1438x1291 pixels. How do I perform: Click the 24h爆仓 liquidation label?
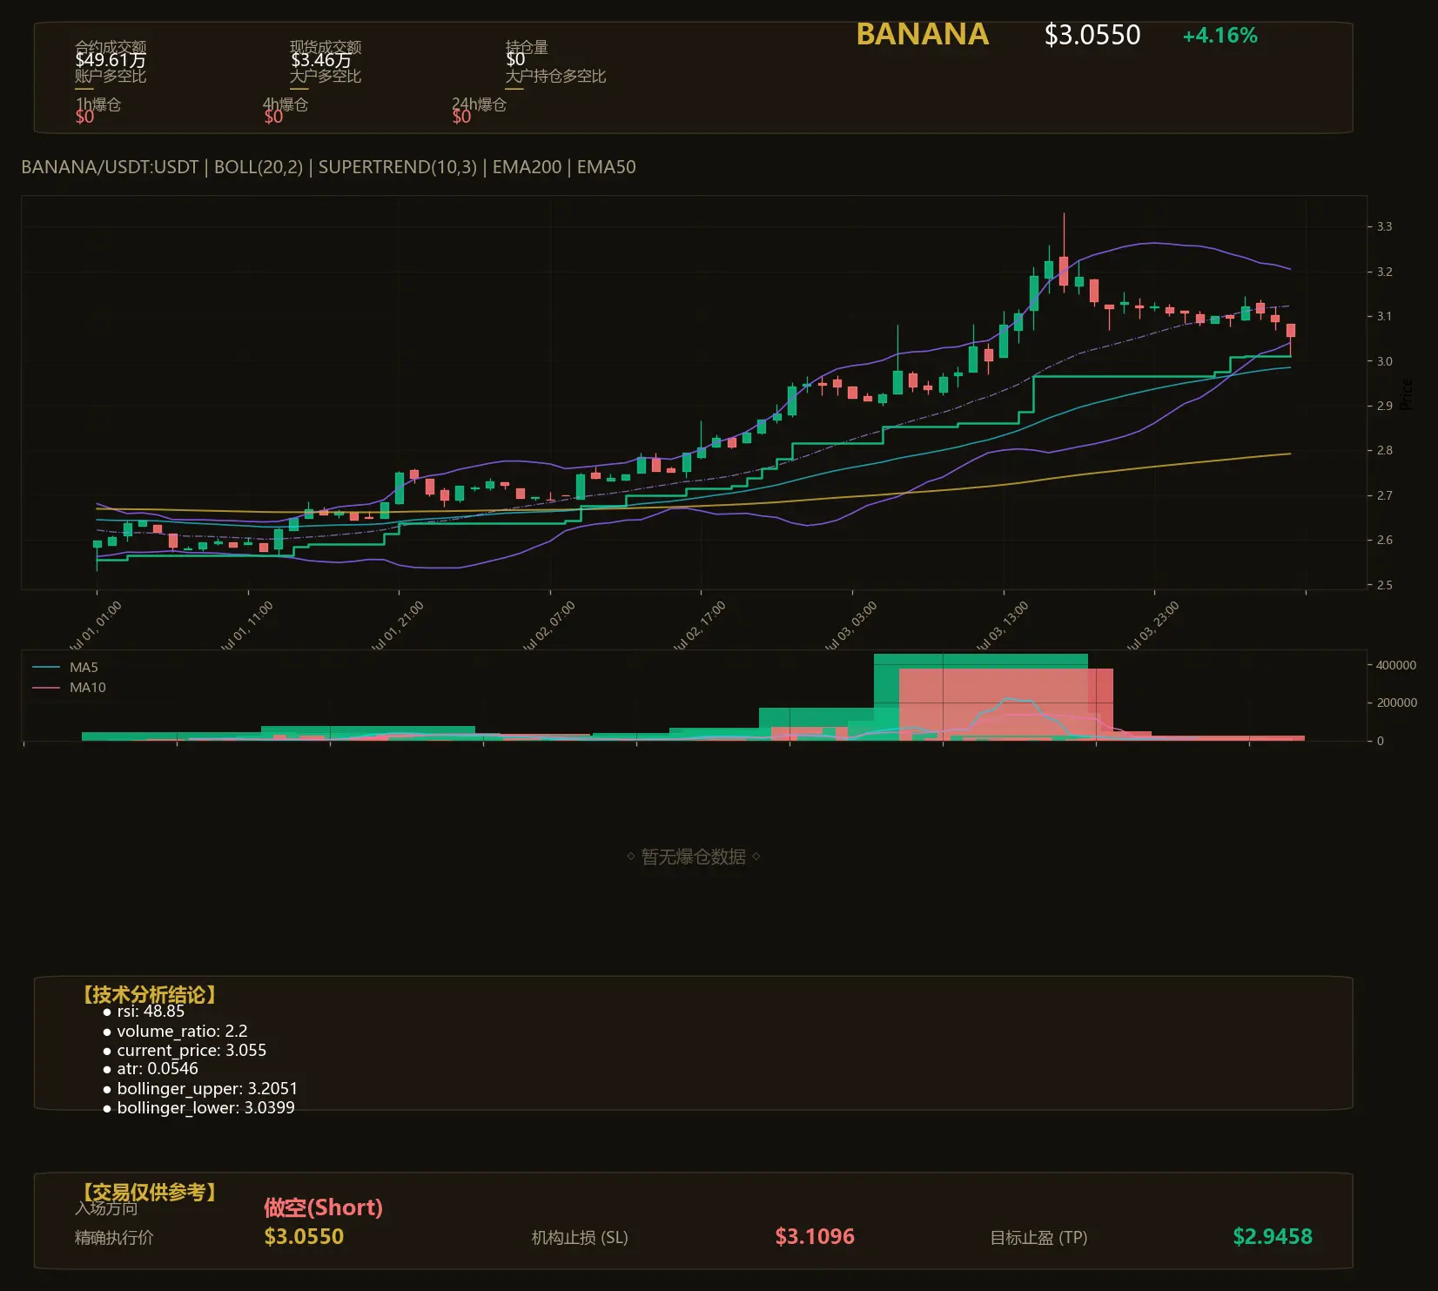pos(479,104)
